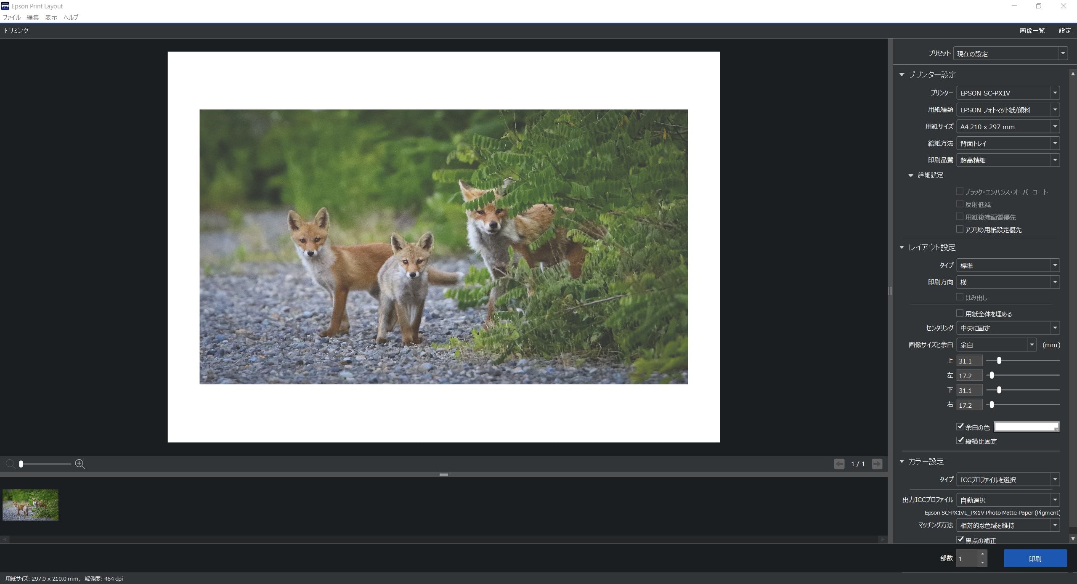Image resolution: width=1077 pixels, height=584 pixels.
Task: Open 出力ICCプロファイル dropdown
Action: click(x=1008, y=500)
